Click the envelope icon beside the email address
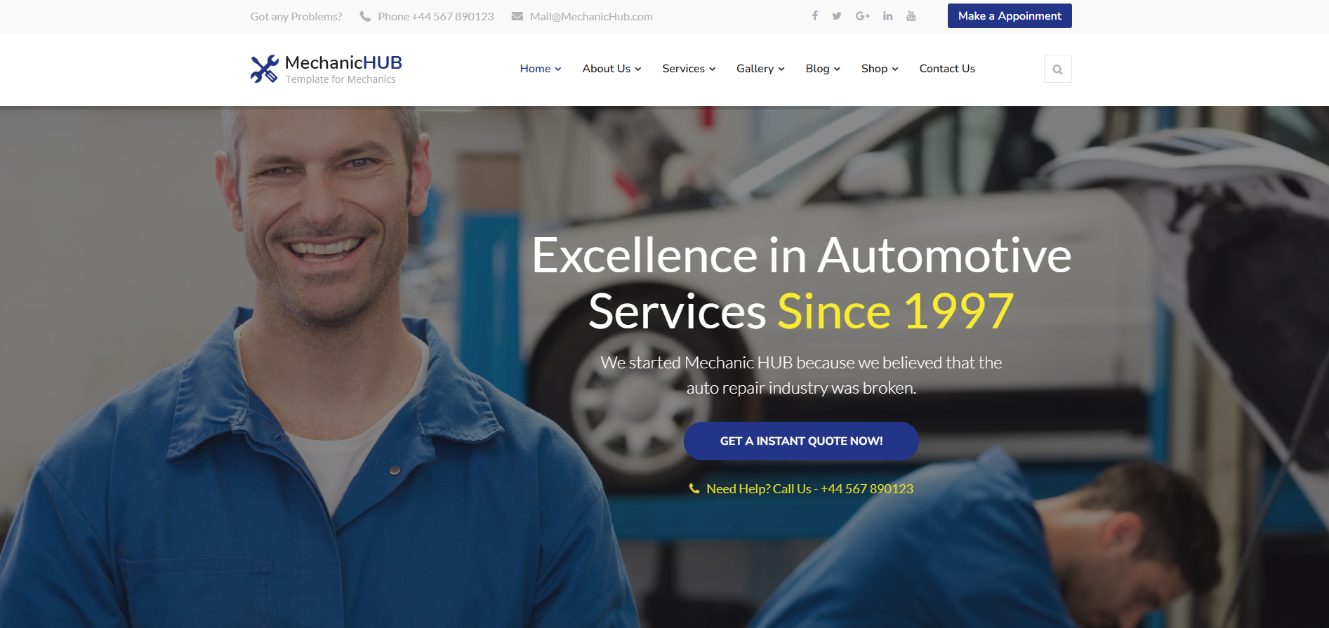Image resolution: width=1329 pixels, height=628 pixels. pyautogui.click(x=517, y=16)
